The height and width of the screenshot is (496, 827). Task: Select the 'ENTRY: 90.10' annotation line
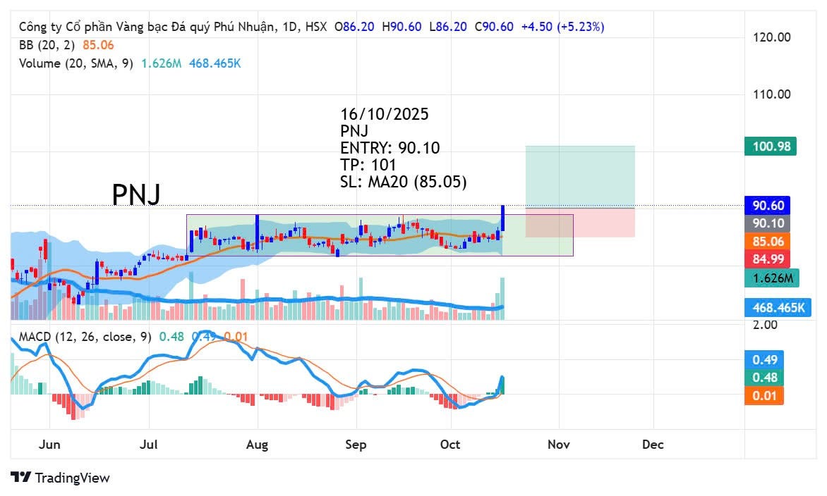(x=390, y=148)
